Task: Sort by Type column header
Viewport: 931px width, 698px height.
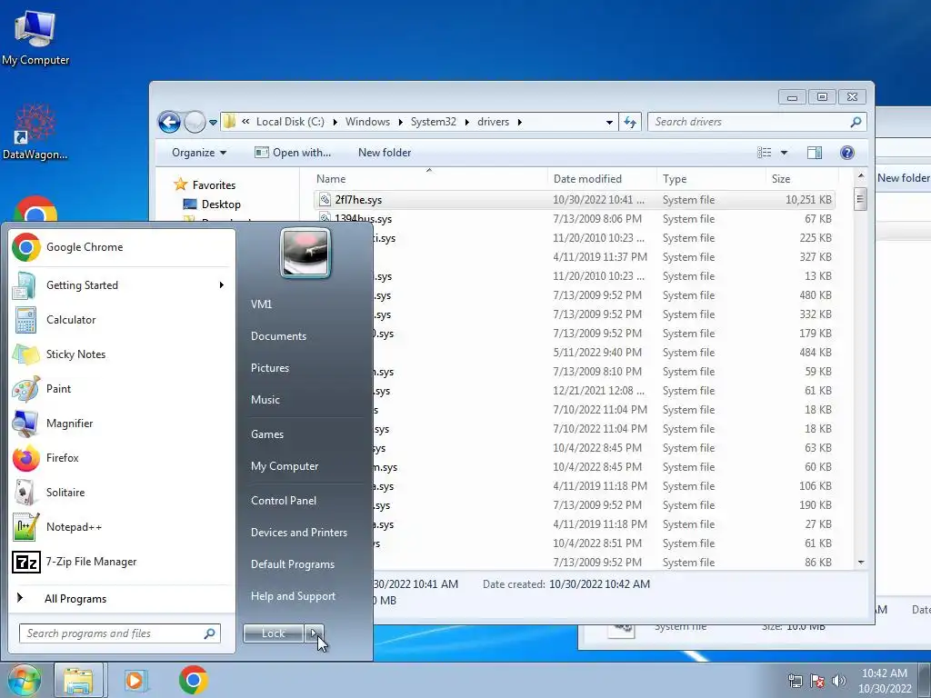Action: click(x=711, y=179)
